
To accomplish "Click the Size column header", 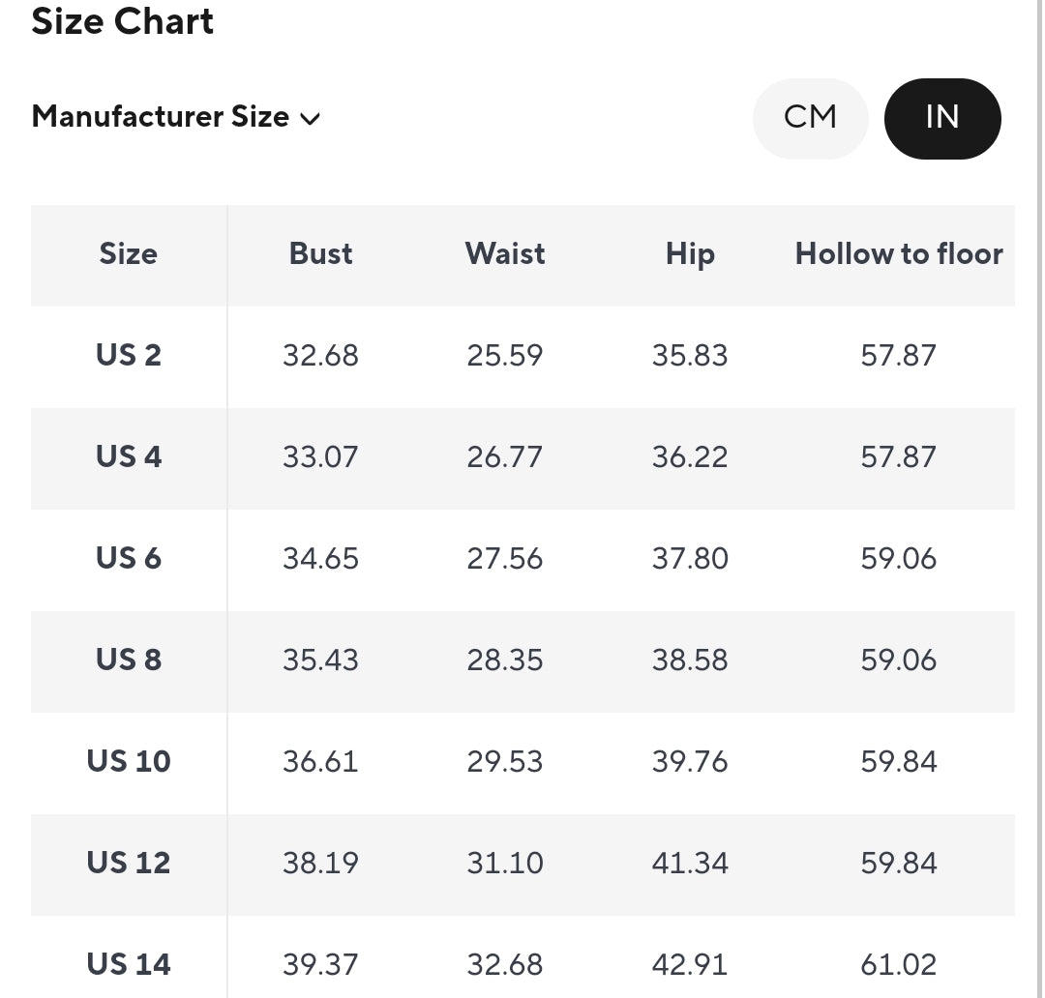I will coord(128,254).
